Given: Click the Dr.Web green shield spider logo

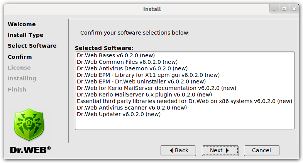Looking at the screenshot, I should 29,125.
